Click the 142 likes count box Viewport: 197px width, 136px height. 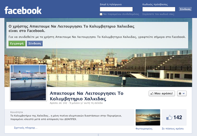coord(174,117)
